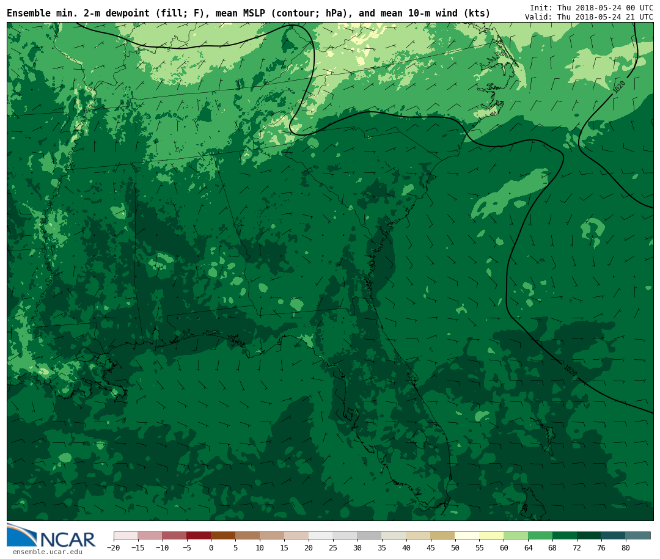
Task: Select the medium green swatch between 64 and 68
Action: 540,535
